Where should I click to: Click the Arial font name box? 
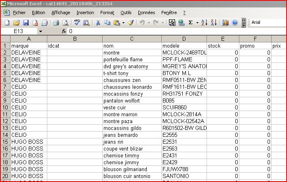click(268, 23)
